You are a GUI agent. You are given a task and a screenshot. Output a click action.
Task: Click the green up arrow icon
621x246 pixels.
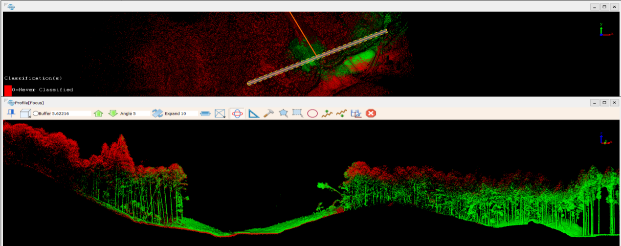98,113
